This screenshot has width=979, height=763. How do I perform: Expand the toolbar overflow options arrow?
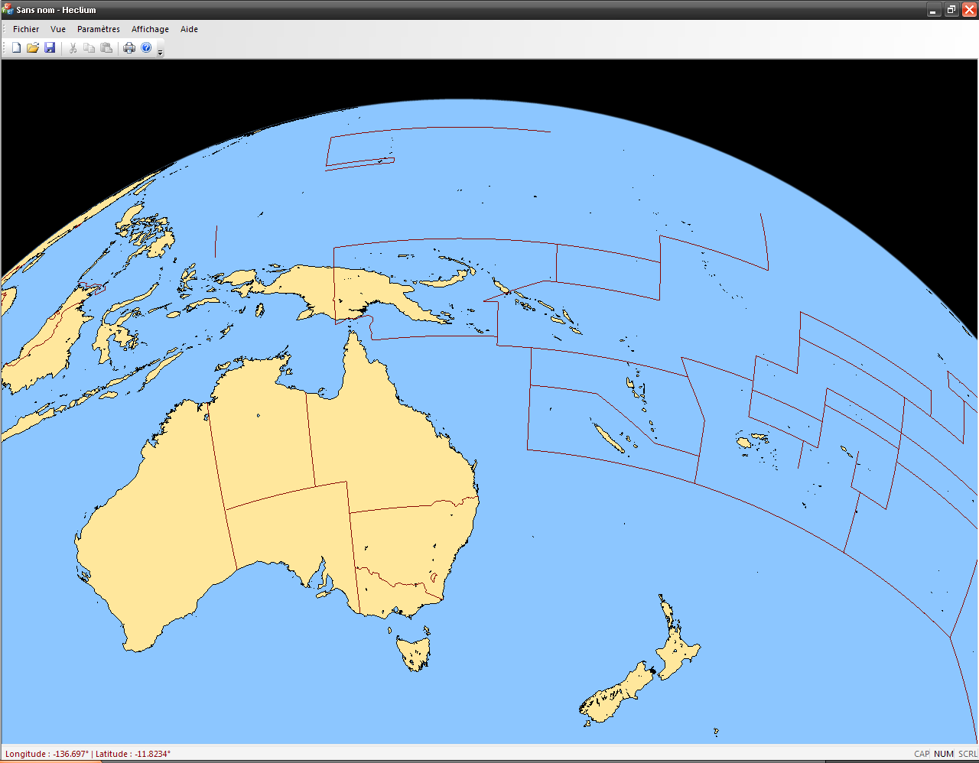pyautogui.click(x=160, y=53)
